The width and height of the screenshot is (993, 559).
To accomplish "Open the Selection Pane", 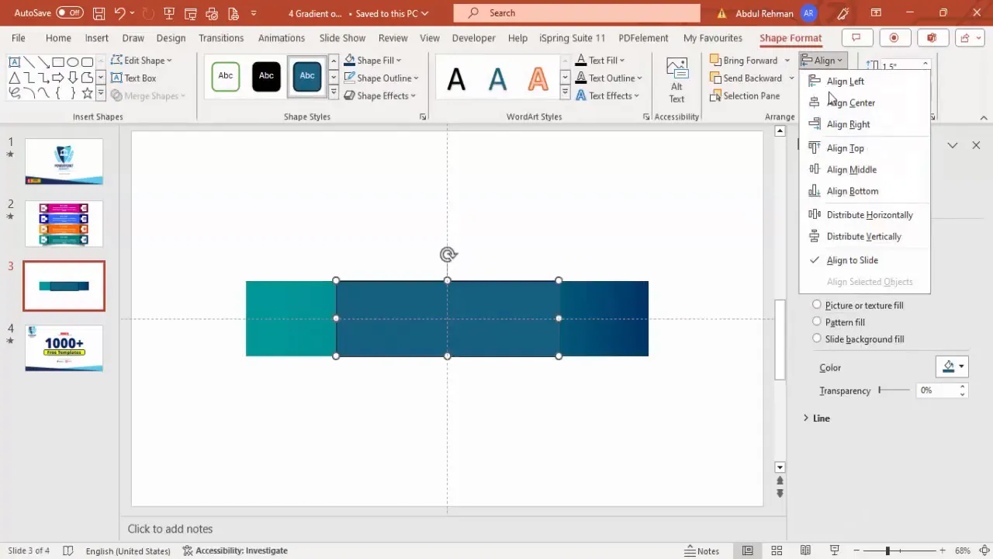I will coord(745,95).
